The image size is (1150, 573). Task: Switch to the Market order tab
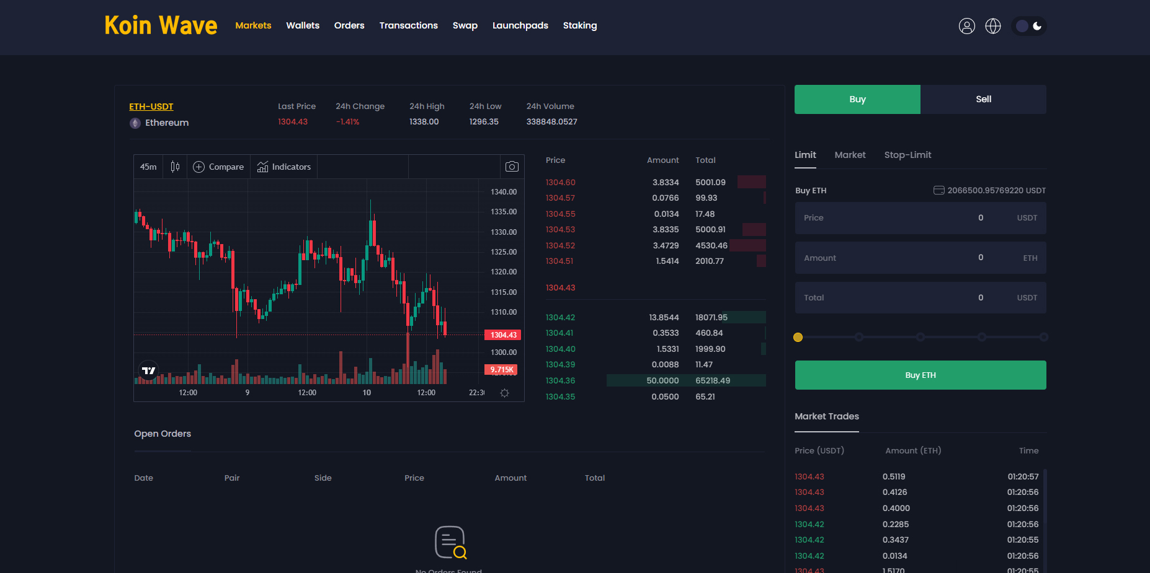pos(850,155)
